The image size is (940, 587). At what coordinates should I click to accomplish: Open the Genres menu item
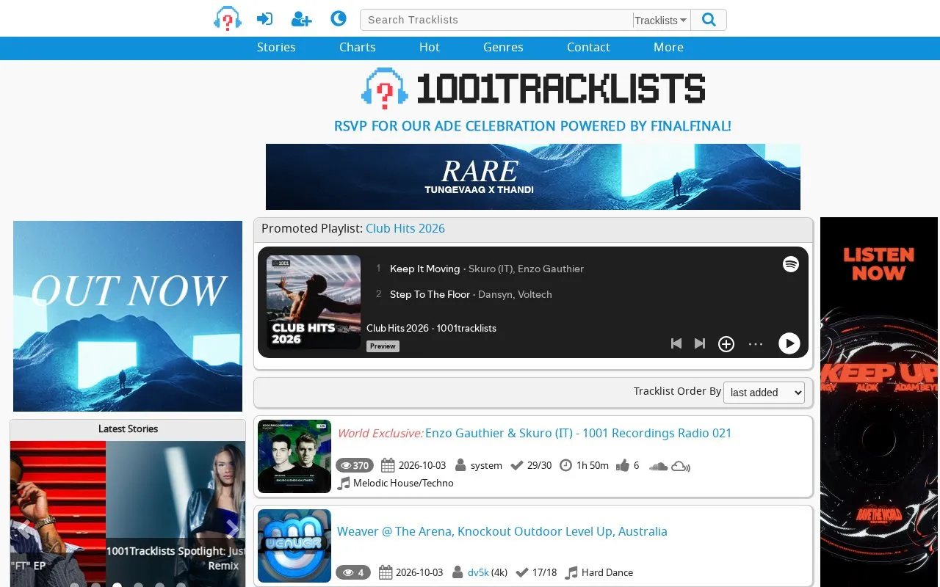503,48
